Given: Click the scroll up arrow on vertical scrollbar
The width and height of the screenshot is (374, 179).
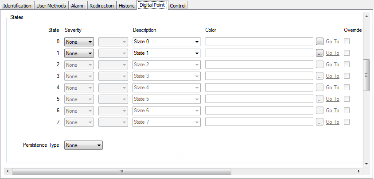Looking at the screenshot, I should [x=366, y=17].
